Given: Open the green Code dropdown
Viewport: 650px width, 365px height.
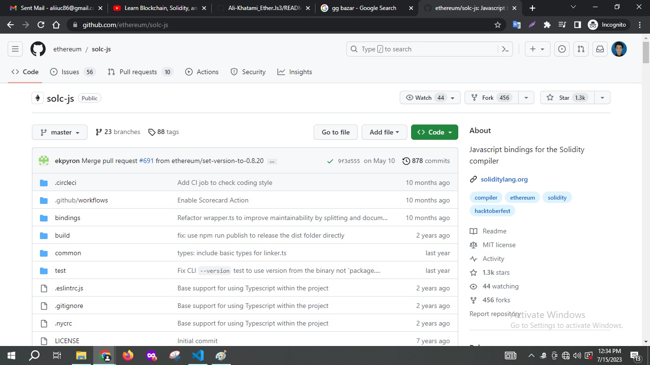Looking at the screenshot, I should 434,132.
